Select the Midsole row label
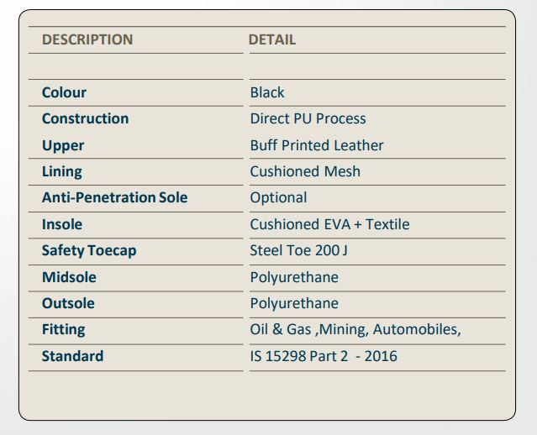This screenshot has height=435, width=537. click(x=69, y=277)
